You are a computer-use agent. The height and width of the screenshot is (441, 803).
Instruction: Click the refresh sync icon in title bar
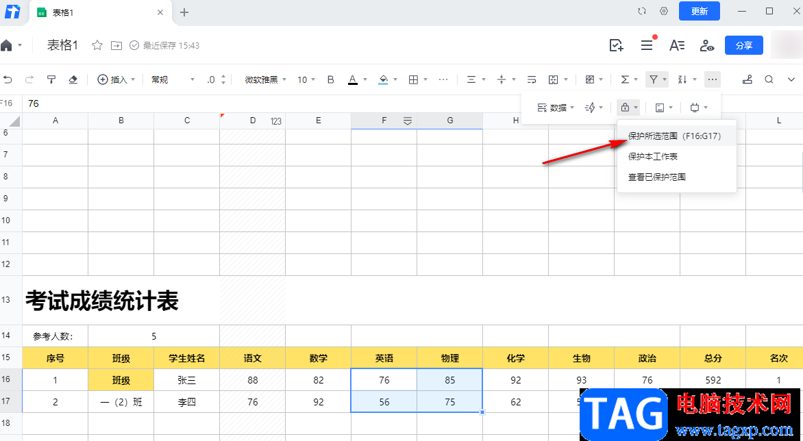coord(642,11)
